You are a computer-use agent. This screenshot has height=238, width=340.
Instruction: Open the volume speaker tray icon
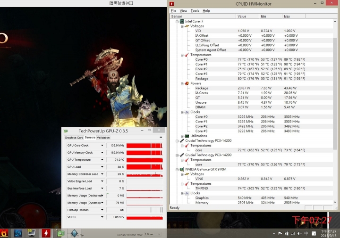click(299, 233)
